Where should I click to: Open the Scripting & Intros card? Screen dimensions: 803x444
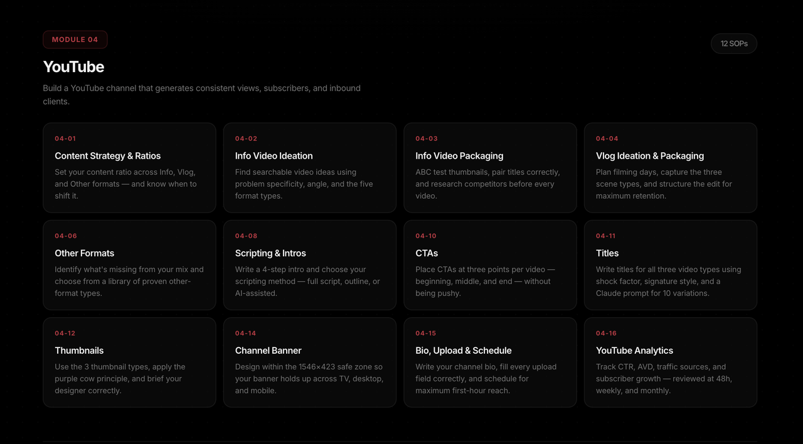pyautogui.click(x=310, y=265)
